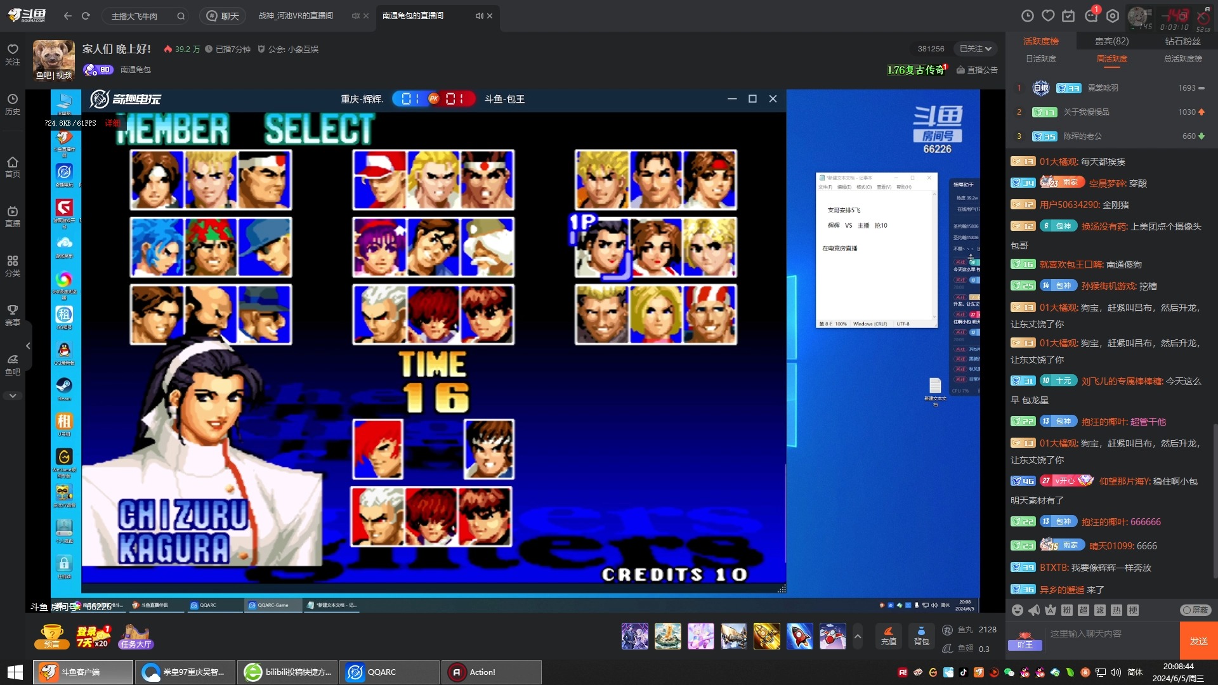
Task: Switch to 周活跃度 ranking
Action: pyautogui.click(x=1111, y=58)
